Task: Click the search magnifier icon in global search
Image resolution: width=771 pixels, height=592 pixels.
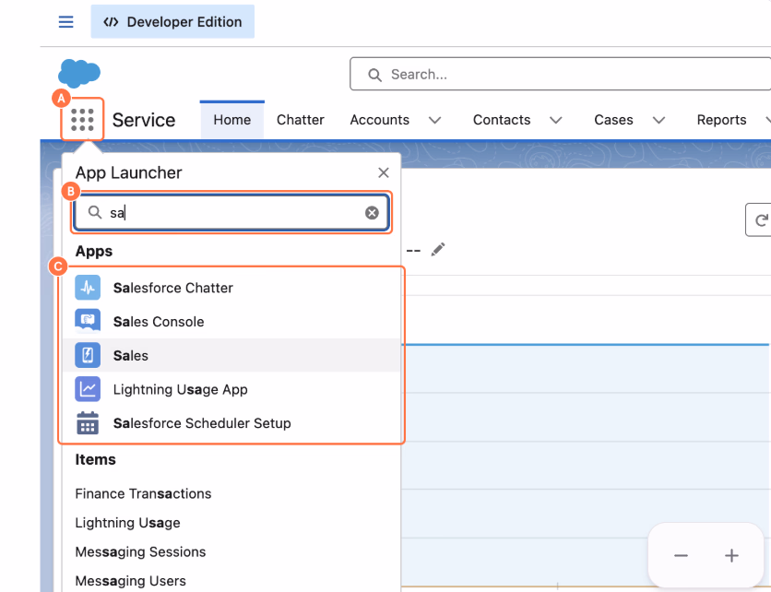Action: point(374,75)
